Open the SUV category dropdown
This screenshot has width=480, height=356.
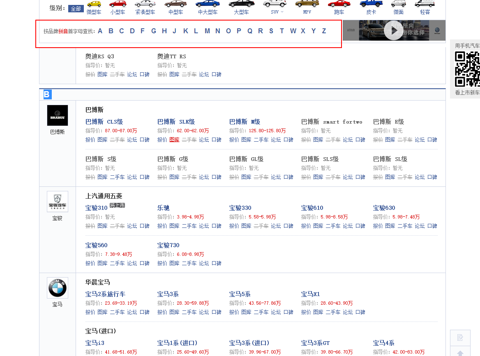coord(277,12)
